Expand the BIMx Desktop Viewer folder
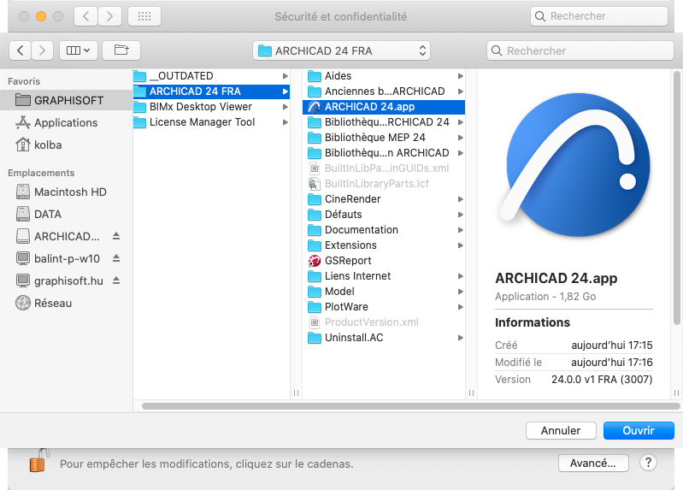 286,107
